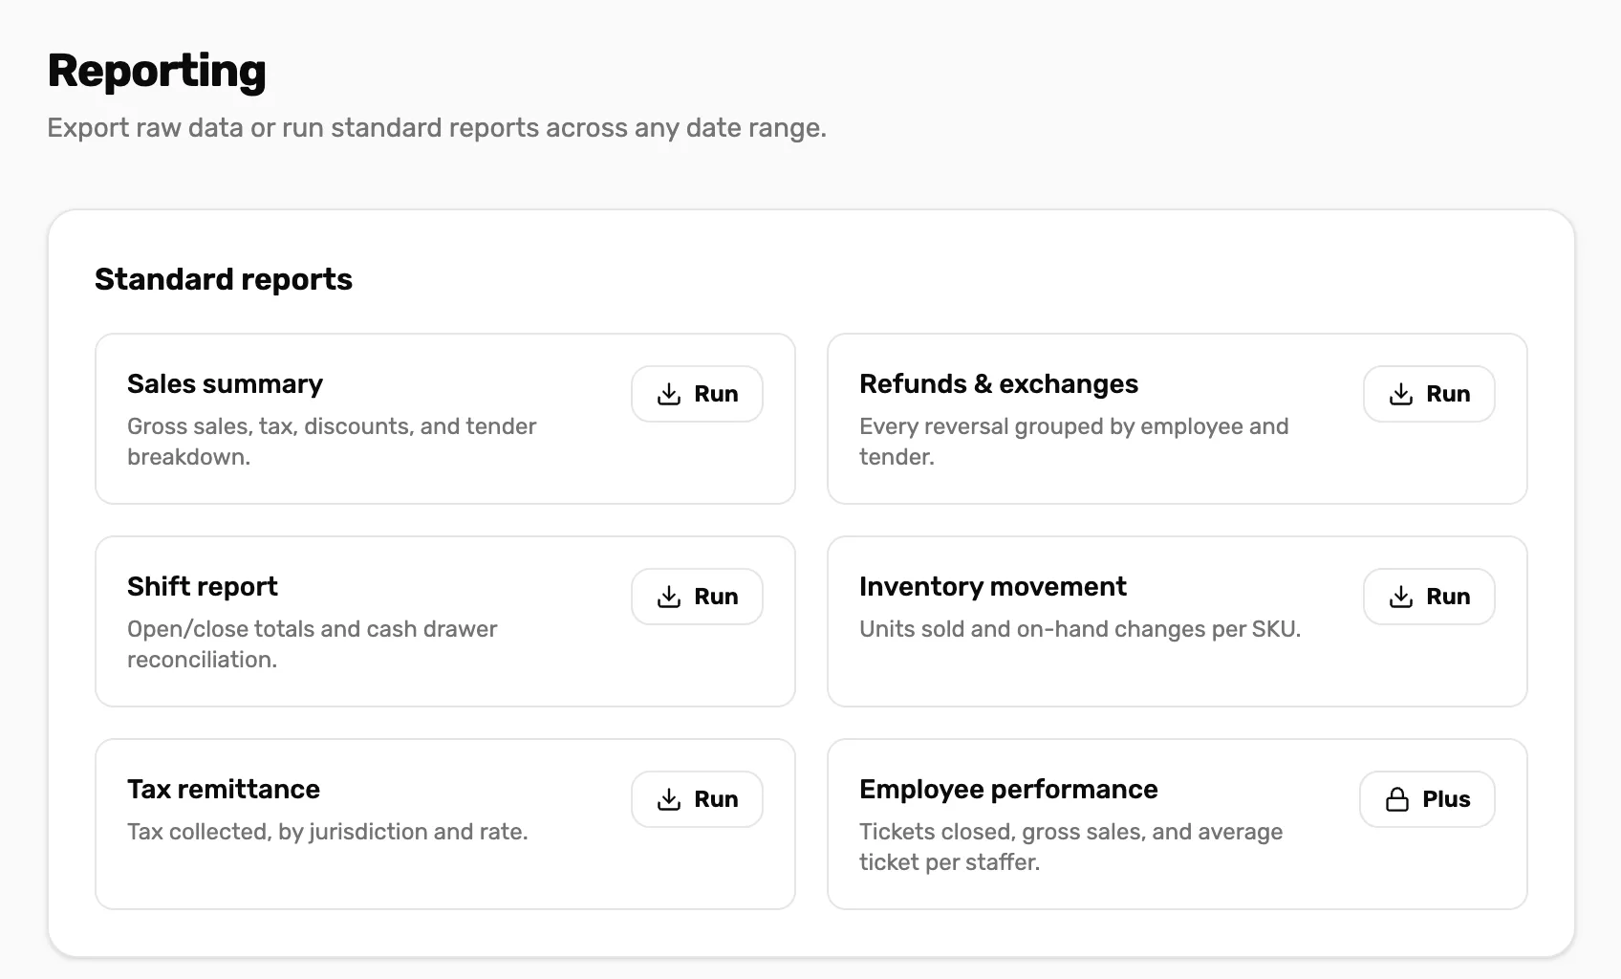This screenshot has height=979, width=1621.
Task: Click the "Shift report" card title
Action: pos(203,586)
